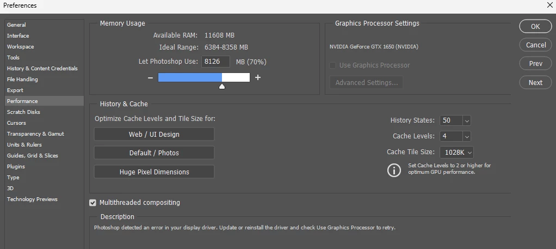Go to previous section with Prev

535,64
